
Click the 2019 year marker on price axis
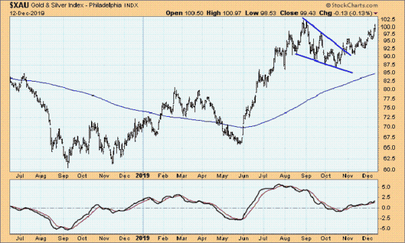pyautogui.click(x=143, y=175)
